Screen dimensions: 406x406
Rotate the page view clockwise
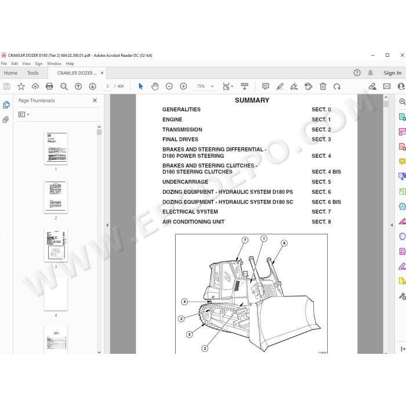click(x=337, y=86)
